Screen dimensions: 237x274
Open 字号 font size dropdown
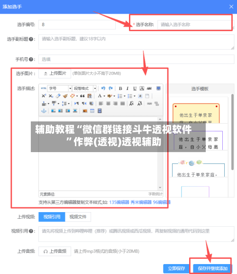pyautogui.click(x=60, y=88)
